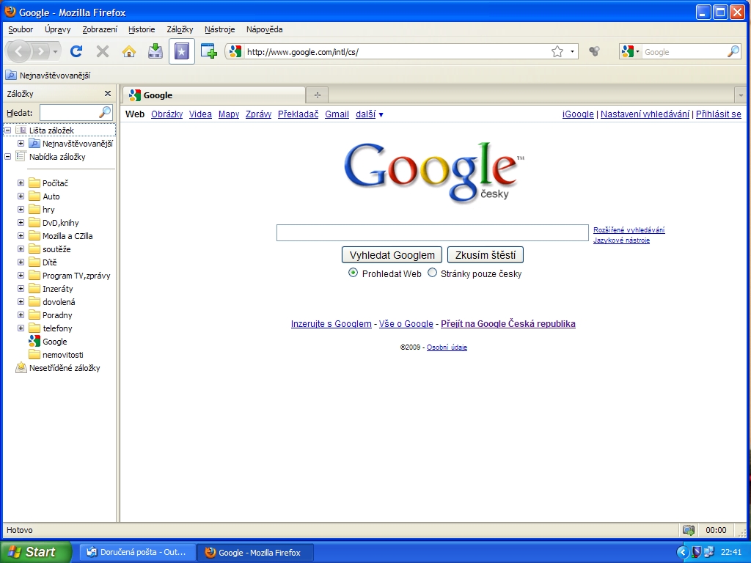Reload the page with the Refresh icon
This screenshot has width=751, height=563.
click(76, 51)
